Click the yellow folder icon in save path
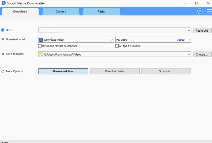The width and height of the screenshot is (212, 143). click(x=41, y=54)
